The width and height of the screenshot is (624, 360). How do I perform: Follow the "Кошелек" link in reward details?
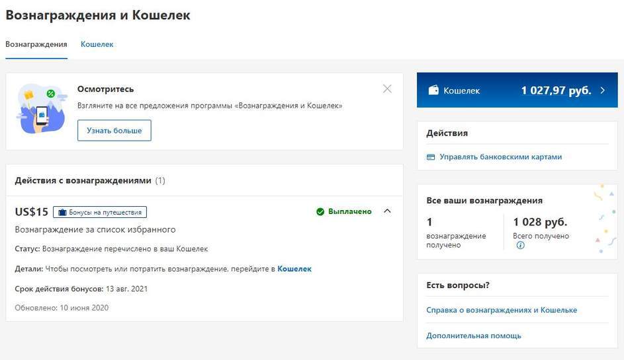(x=294, y=269)
